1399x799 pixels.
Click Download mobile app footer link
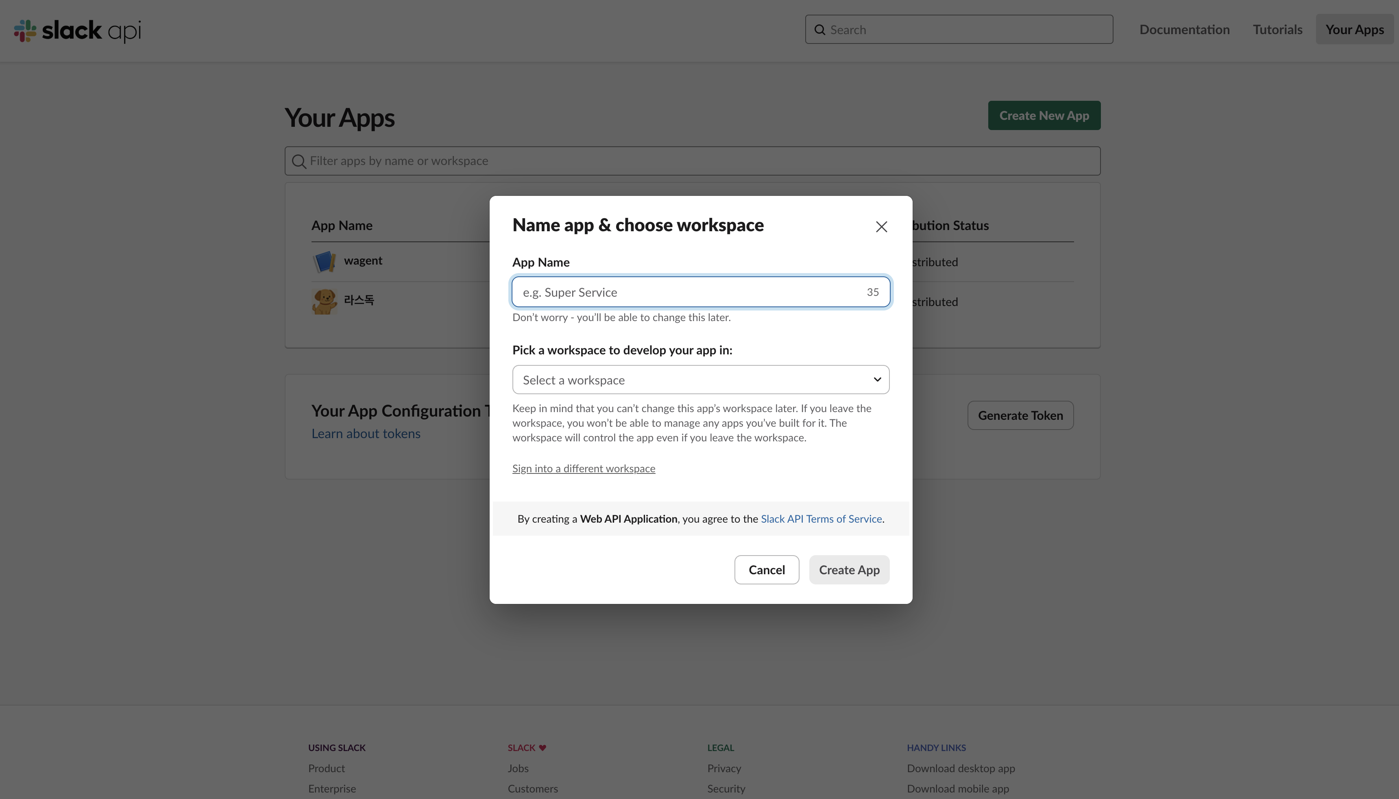coord(958,788)
